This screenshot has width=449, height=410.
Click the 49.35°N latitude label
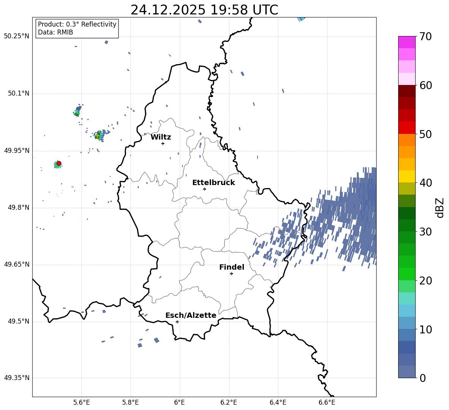tap(17, 378)
